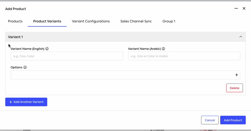Delete Variant 1
Image resolution: width=251 pixels, height=131 pixels.
click(234, 88)
